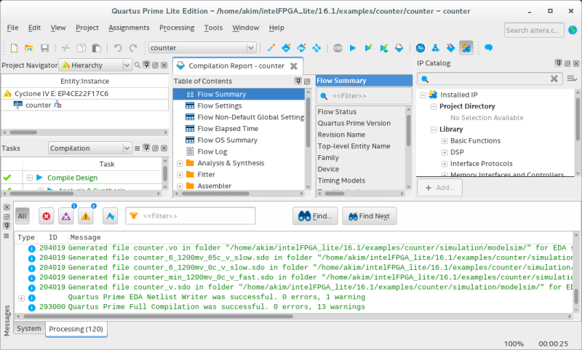Start Analysis & Synthesis checkmark-play icon
This screenshot has height=350, width=582.
click(368, 48)
